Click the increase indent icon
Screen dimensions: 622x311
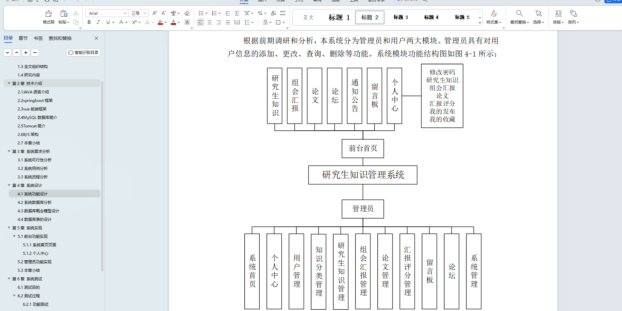[237, 13]
